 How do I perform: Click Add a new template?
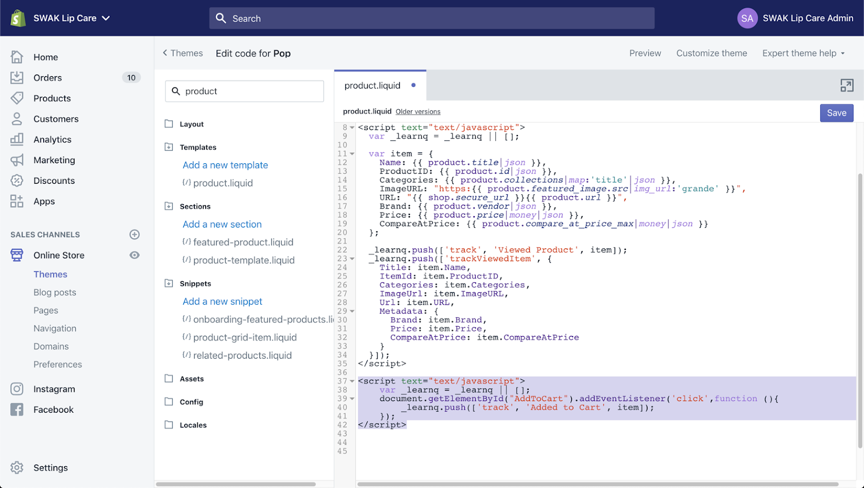[x=225, y=165]
